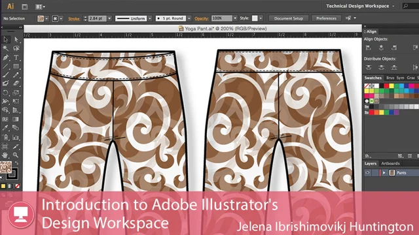Select the Scale tool
This screenshot has width=419, height=235.
click(x=16, y=93)
